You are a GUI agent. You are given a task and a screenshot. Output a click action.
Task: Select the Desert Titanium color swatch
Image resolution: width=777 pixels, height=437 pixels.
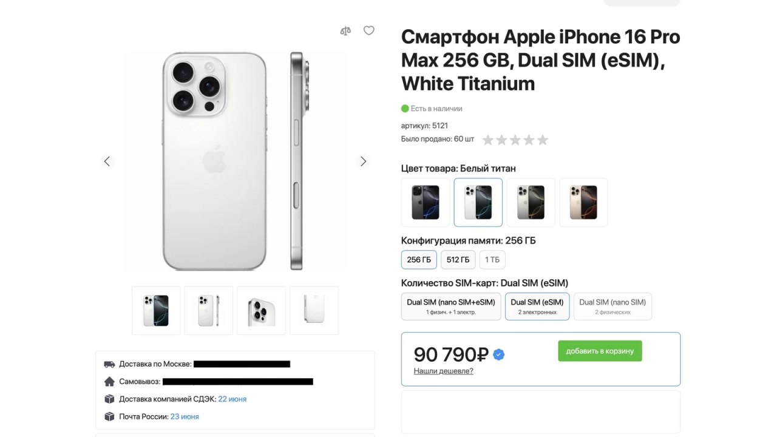tap(583, 202)
